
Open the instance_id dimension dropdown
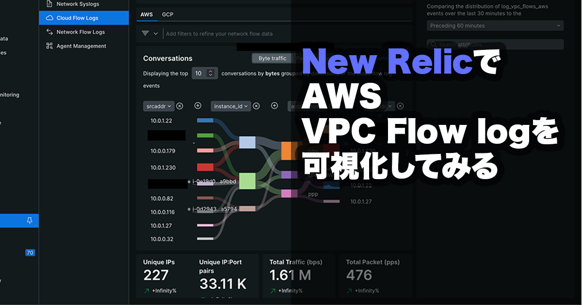(x=231, y=106)
